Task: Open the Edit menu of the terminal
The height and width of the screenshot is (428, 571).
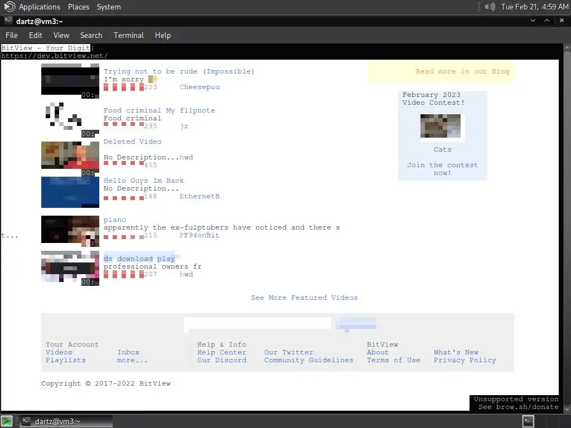Action: pos(35,35)
